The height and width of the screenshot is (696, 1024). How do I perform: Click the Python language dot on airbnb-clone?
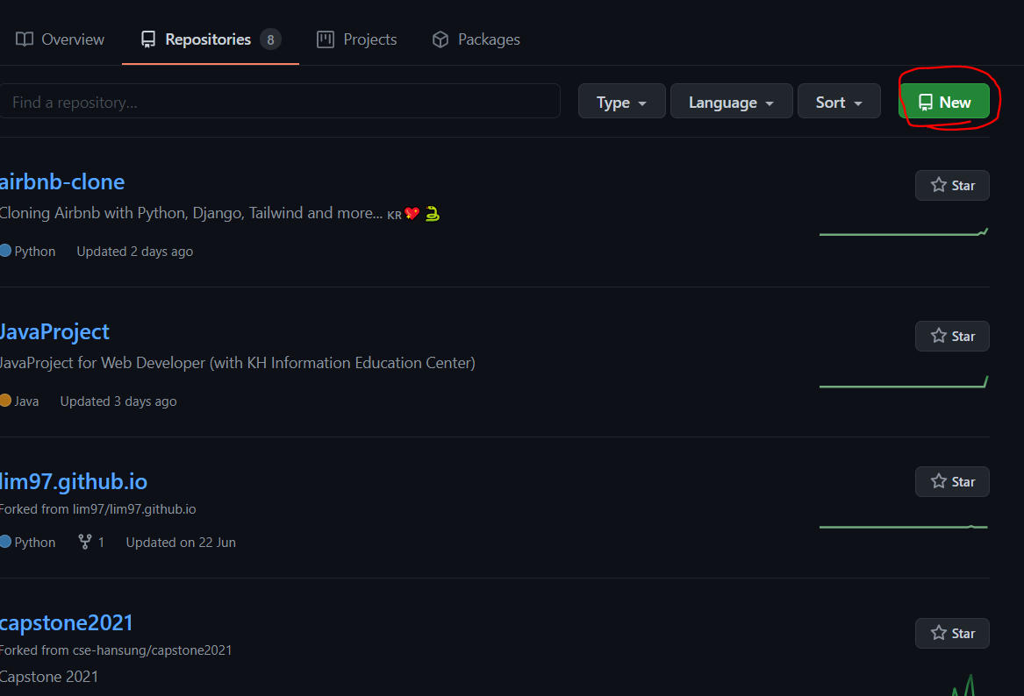tap(5, 251)
